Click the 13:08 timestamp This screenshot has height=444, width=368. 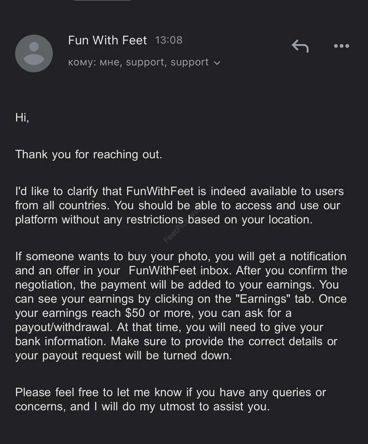(169, 40)
